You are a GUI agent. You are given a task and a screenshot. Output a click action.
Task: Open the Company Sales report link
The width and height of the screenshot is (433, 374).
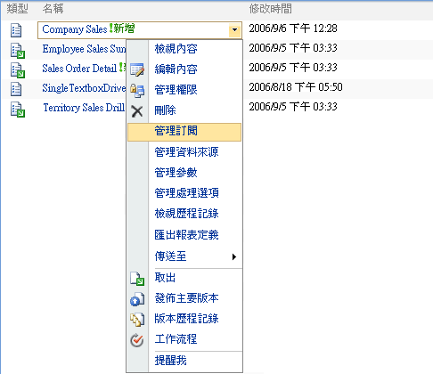point(75,29)
